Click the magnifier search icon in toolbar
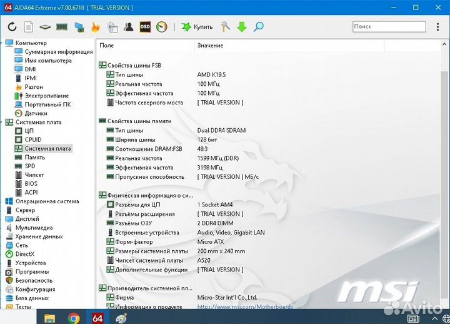The image size is (450, 324). pos(258,27)
